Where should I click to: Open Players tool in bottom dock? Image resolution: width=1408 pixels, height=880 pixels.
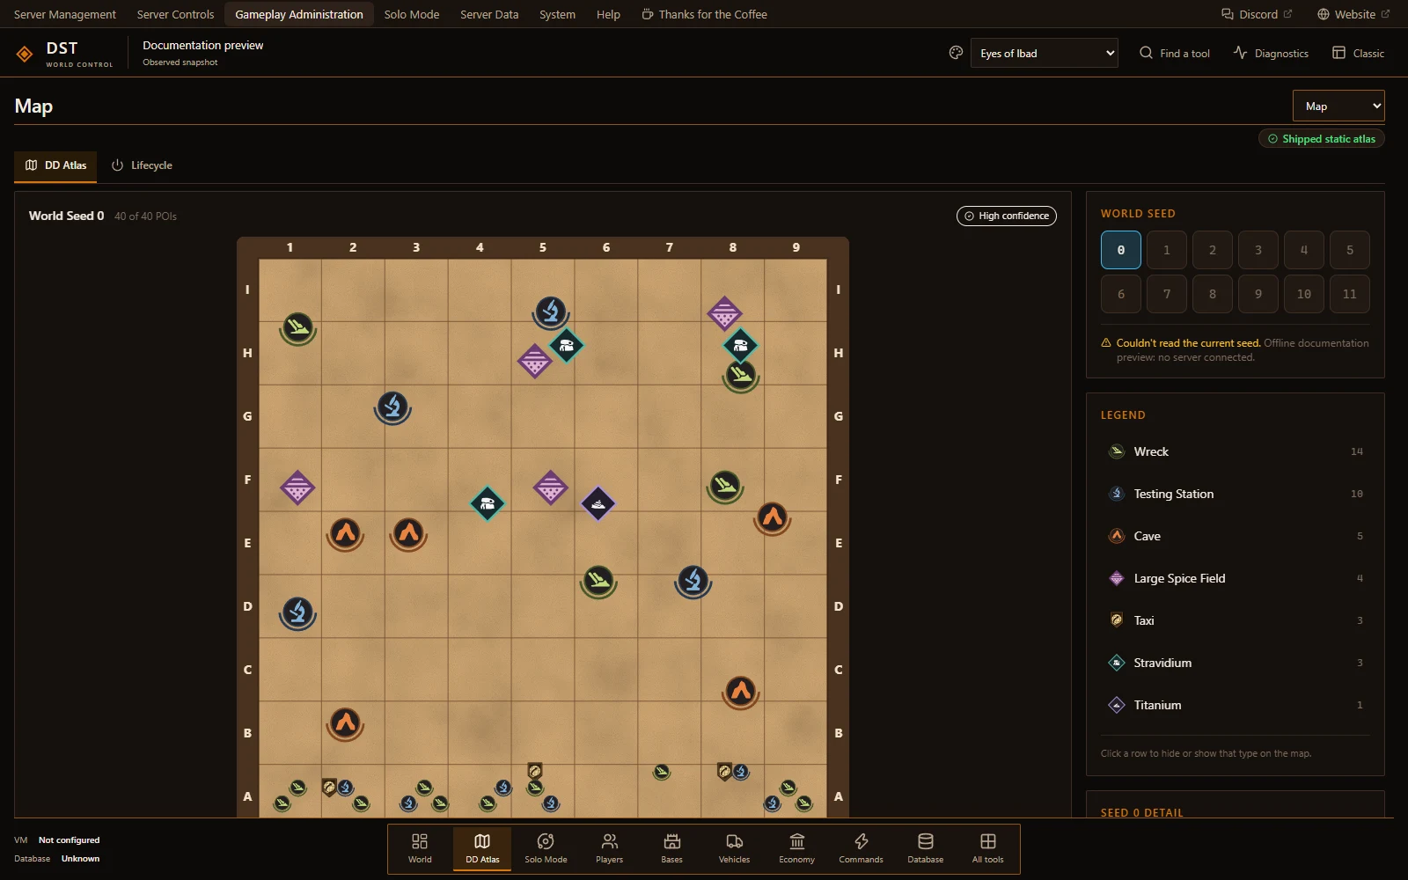point(609,848)
